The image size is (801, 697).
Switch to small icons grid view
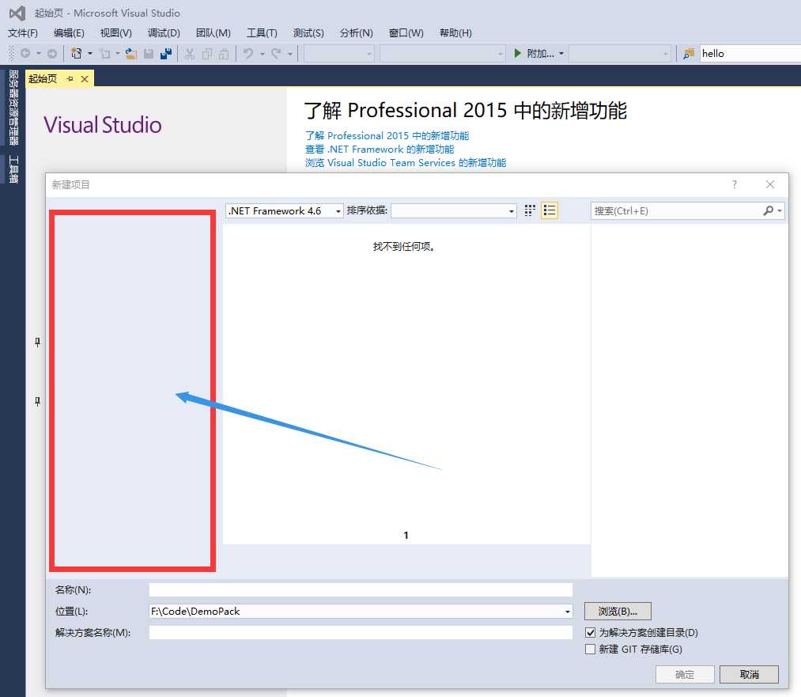point(530,210)
